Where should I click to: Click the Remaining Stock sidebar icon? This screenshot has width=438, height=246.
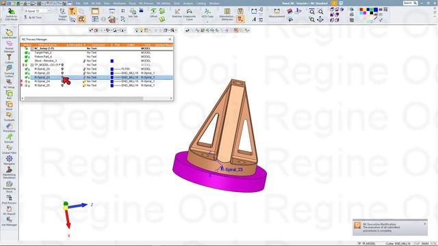click(x=9, y=187)
